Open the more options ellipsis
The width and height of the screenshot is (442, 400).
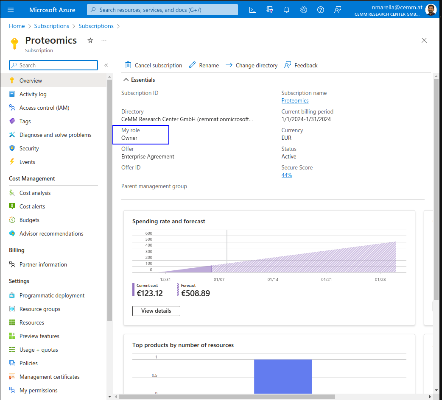click(104, 40)
